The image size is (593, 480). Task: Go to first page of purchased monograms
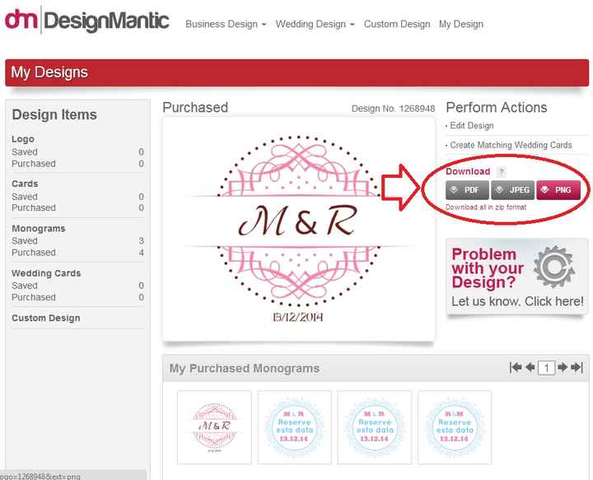[x=516, y=367]
